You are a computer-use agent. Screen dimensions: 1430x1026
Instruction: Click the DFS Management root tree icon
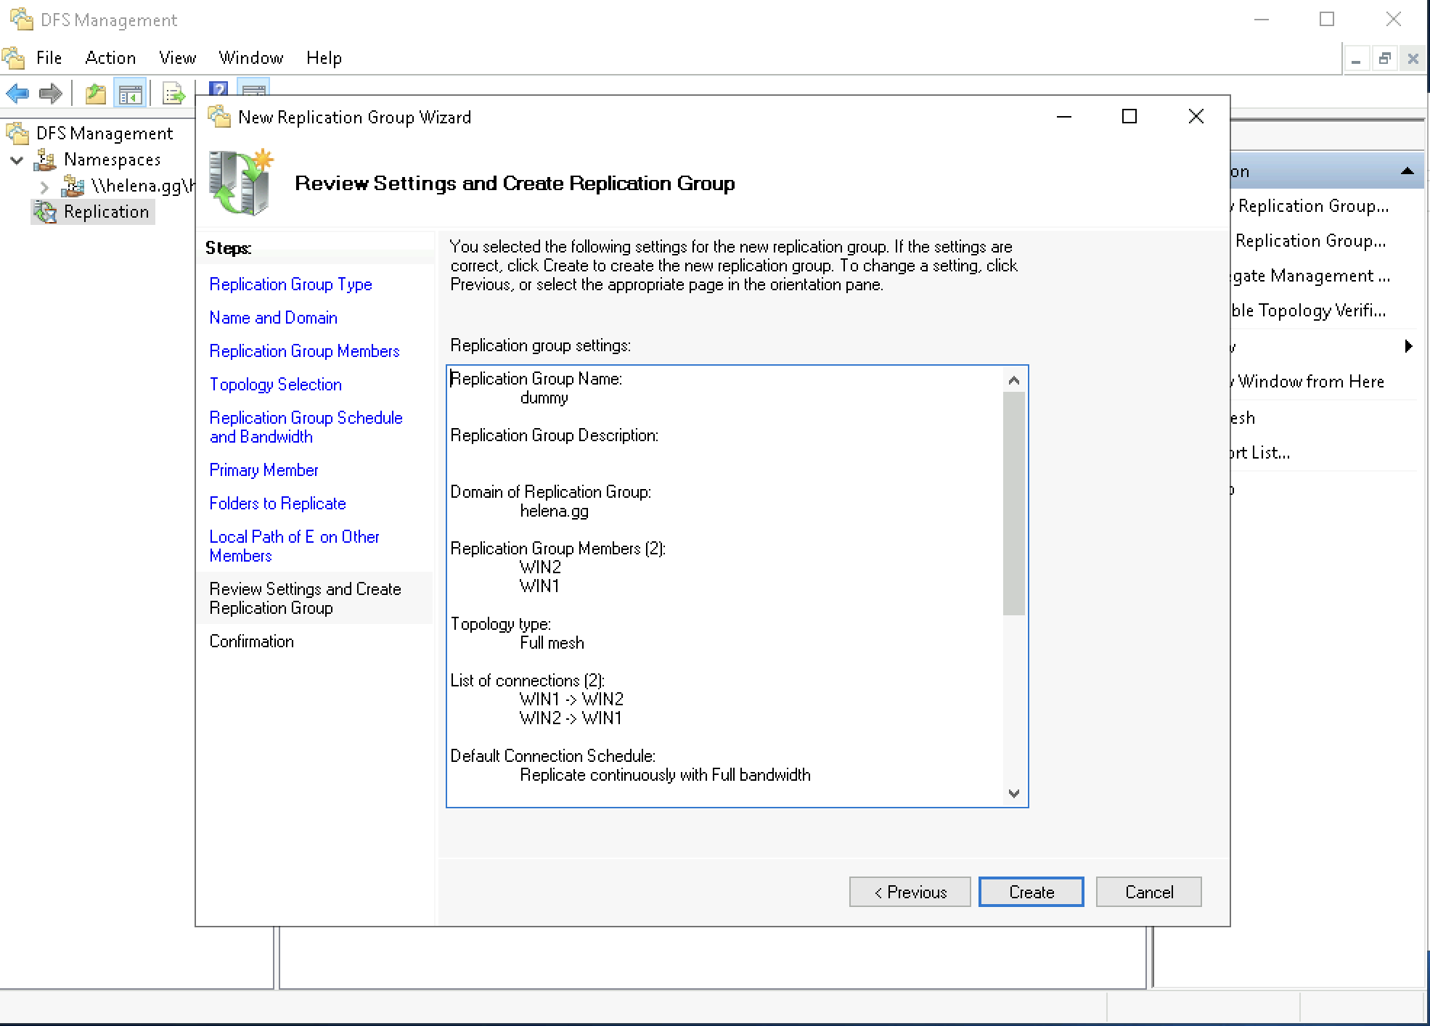pos(18,134)
